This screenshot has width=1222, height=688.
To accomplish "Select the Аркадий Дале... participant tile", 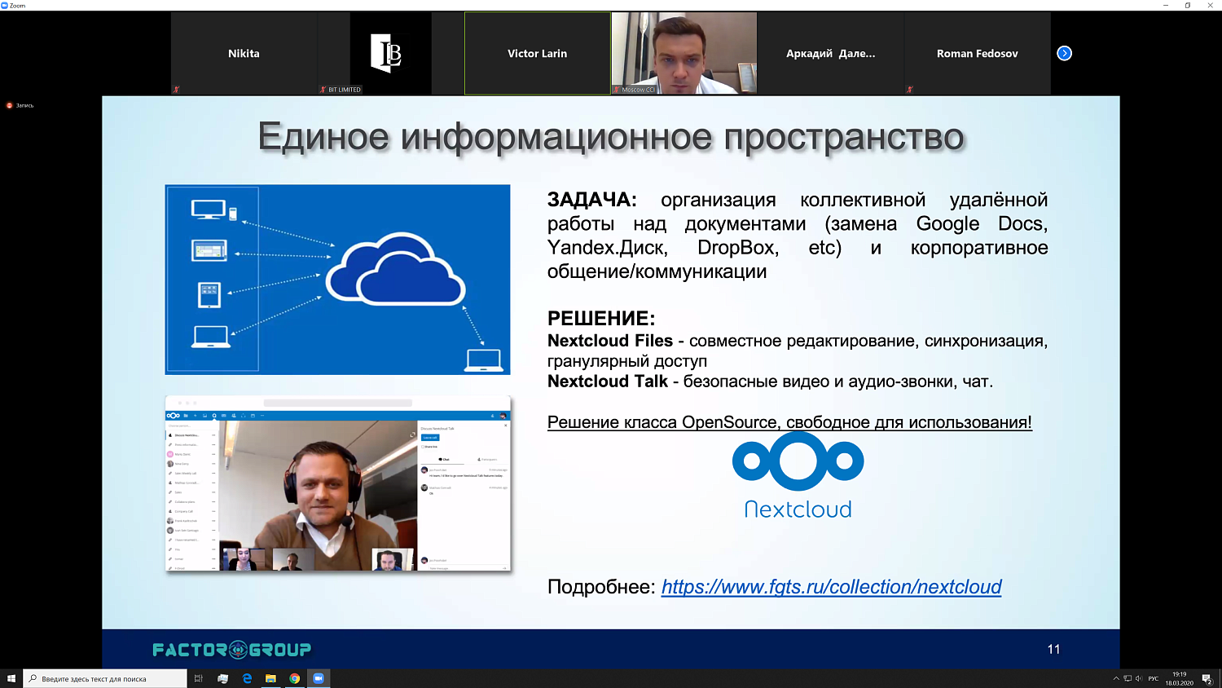I will tap(831, 53).
